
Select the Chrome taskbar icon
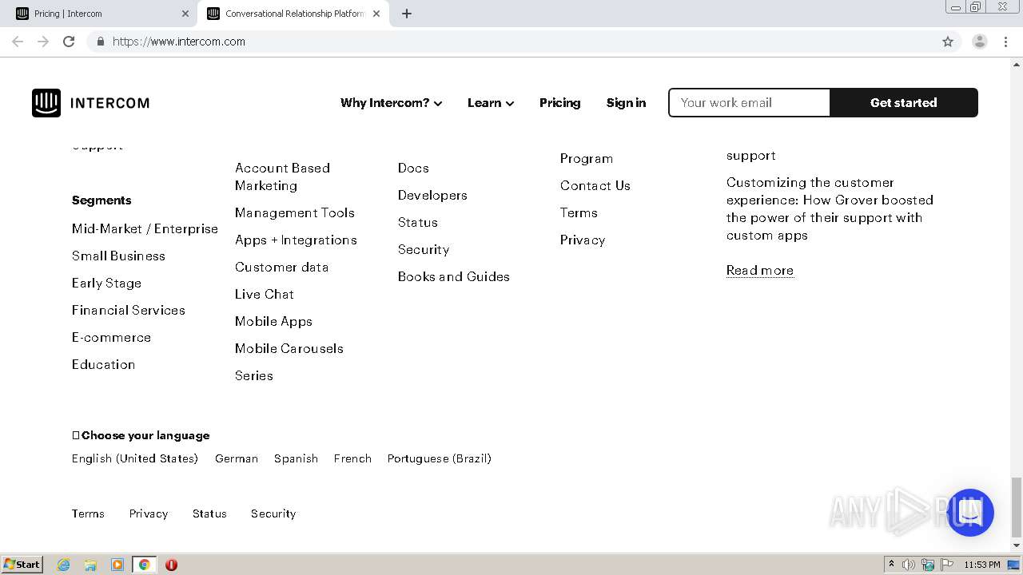tap(144, 565)
